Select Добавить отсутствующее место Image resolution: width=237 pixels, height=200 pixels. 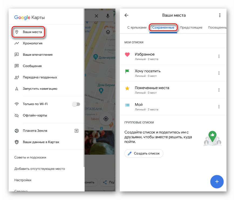[40, 169]
